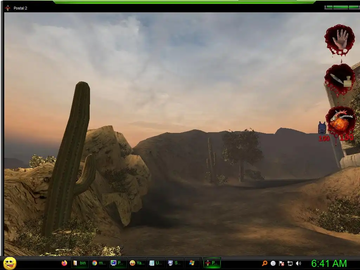Open the monitor icon P... taskbar button
Viewport: 360px width, 270px height.
point(117,263)
